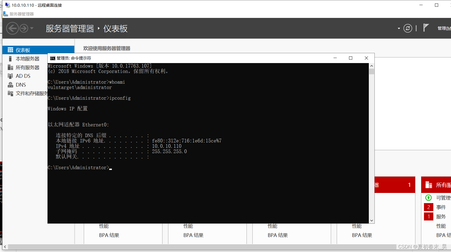
Task: Click the 欢迎使用服务器管理器 heading
Action: (107, 48)
